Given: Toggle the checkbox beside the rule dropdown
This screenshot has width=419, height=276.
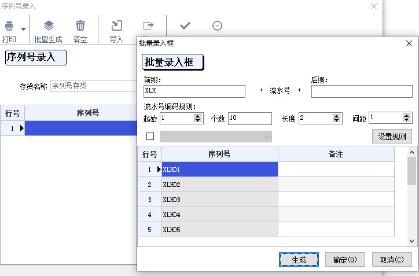Looking at the screenshot, I should coord(150,136).
